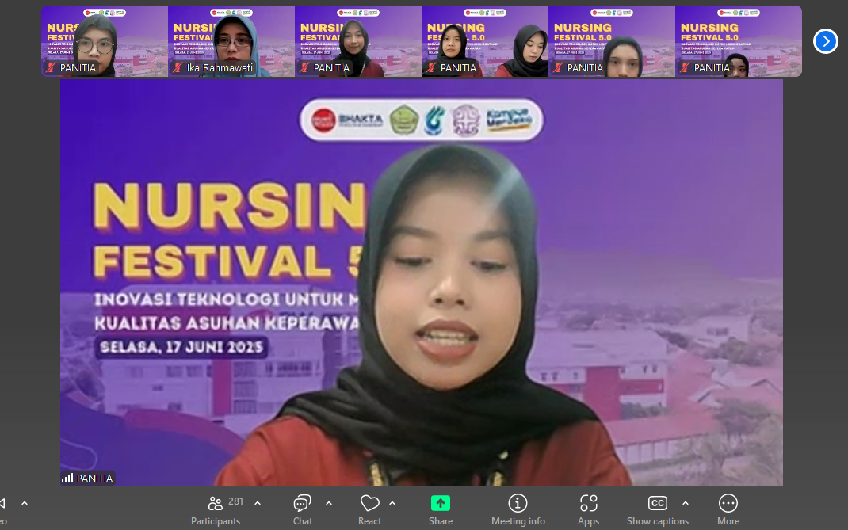
Task: Open Meeting info
Action: coord(518,509)
